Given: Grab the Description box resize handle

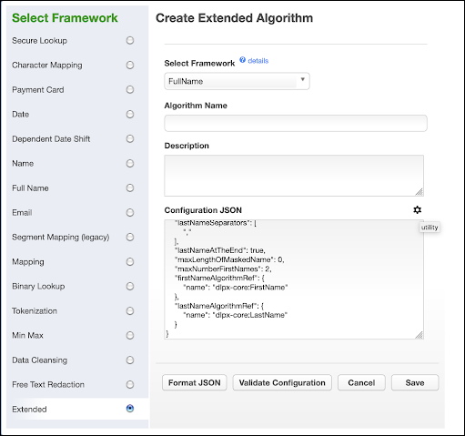Looking at the screenshot, I should point(419,192).
